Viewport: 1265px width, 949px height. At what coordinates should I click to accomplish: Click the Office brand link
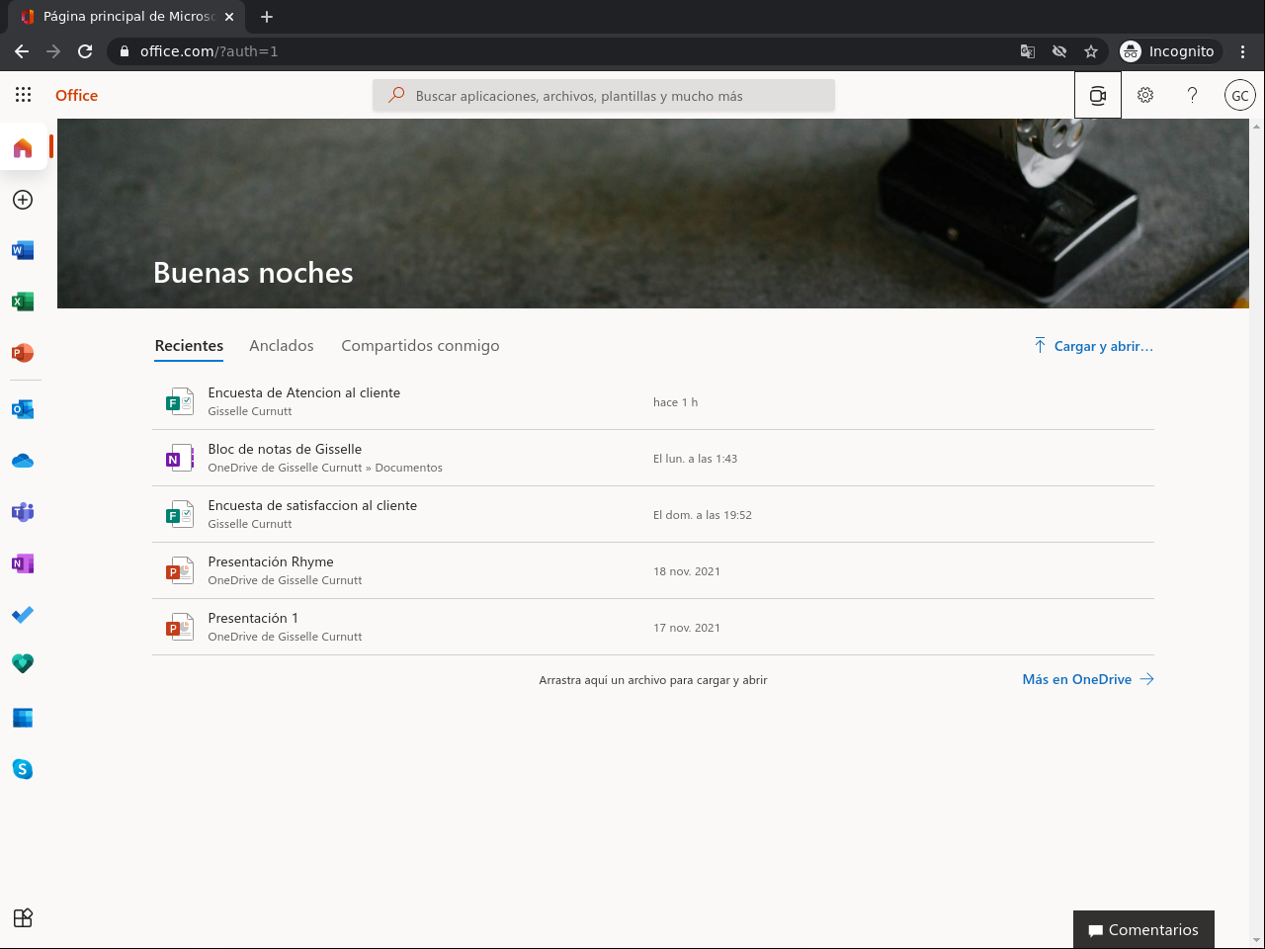[x=77, y=96]
